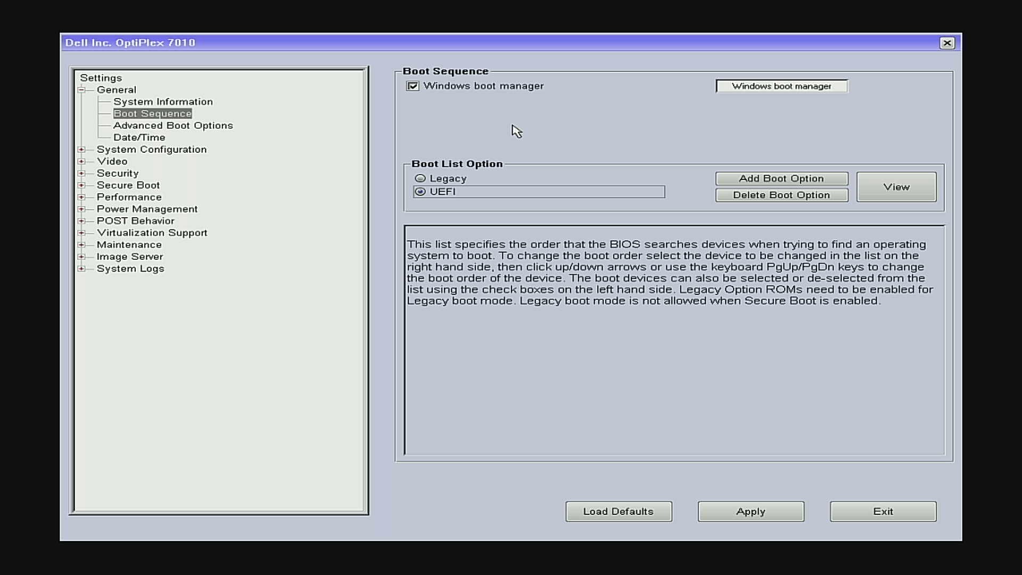Expand the Image Server node

coord(81,257)
